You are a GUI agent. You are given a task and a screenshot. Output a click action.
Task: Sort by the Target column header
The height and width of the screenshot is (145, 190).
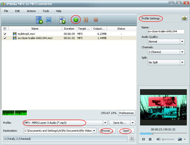84,29
